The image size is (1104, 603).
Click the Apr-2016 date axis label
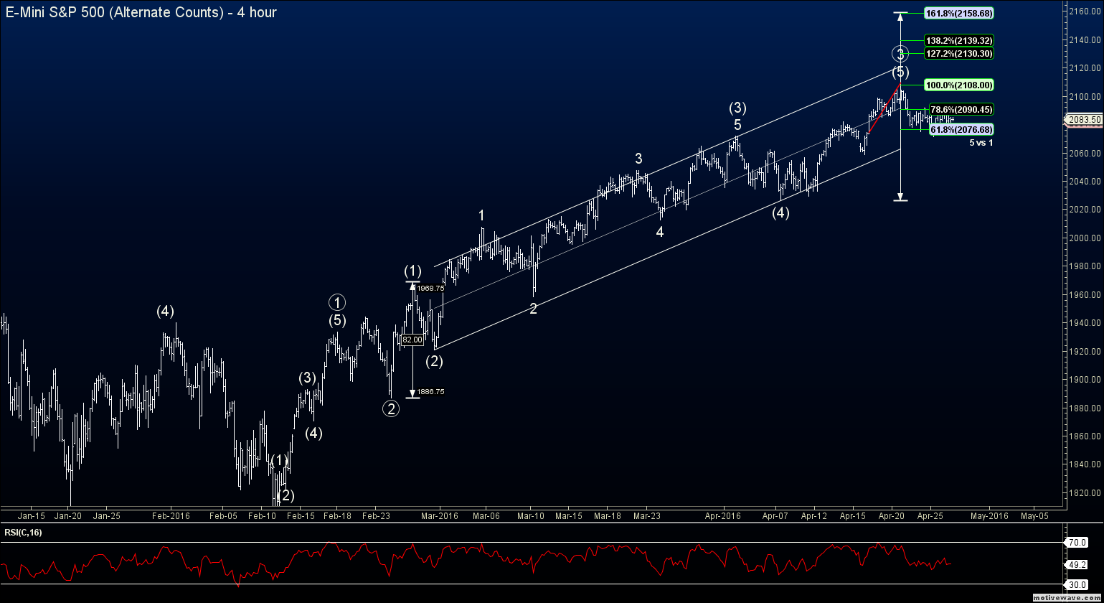[722, 515]
